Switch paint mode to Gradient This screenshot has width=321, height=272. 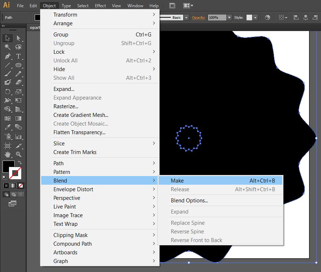point(13,185)
